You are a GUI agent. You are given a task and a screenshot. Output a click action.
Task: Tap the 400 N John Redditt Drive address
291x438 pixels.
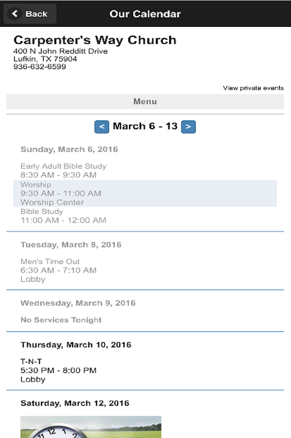pyautogui.click(x=61, y=51)
